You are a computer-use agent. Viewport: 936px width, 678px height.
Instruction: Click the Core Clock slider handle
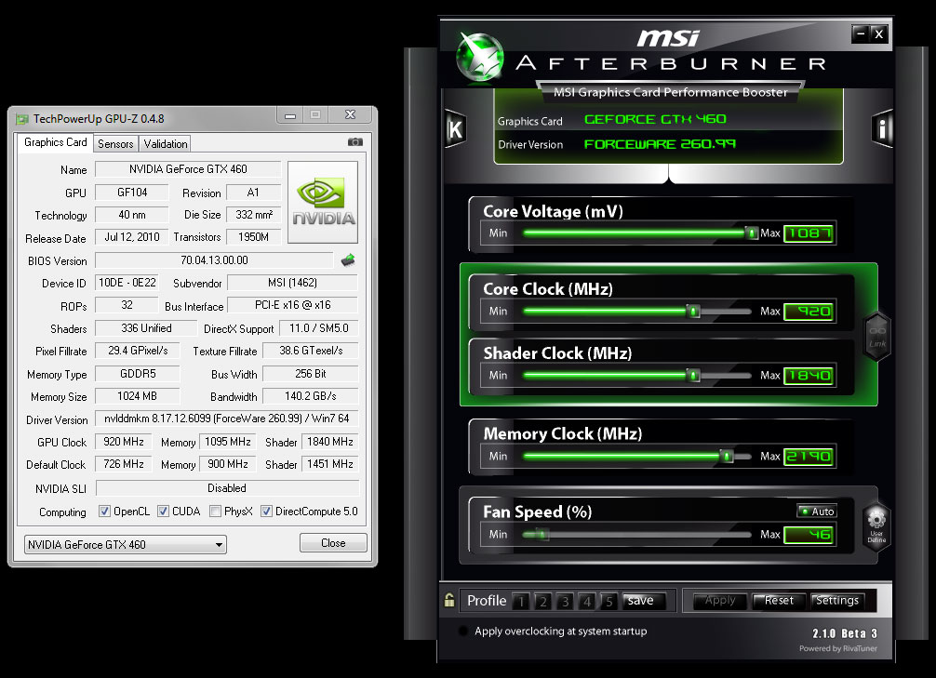point(693,311)
